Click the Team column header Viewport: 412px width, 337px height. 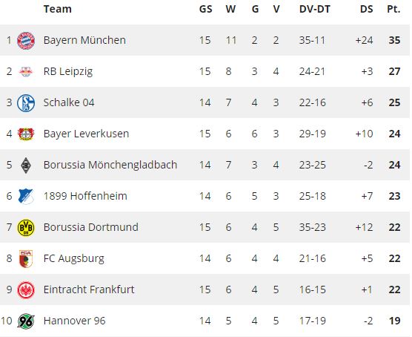(57, 9)
